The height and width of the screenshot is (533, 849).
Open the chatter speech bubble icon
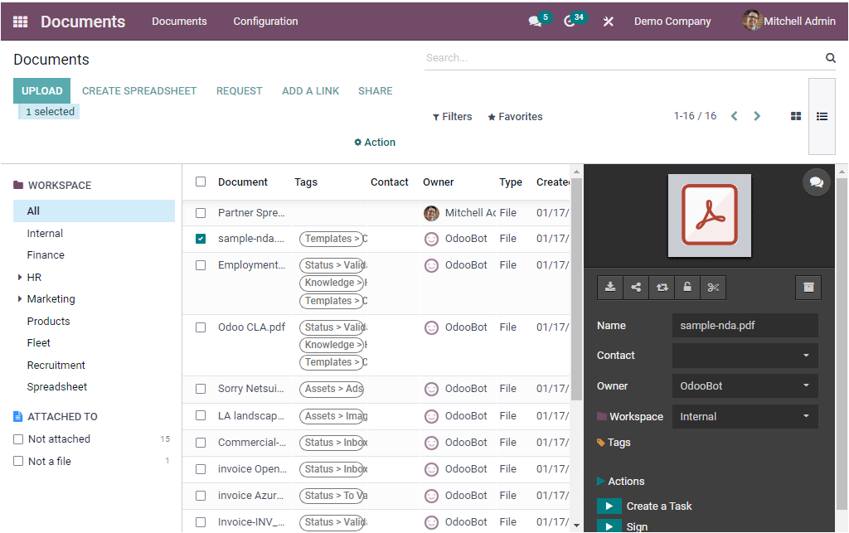(816, 182)
